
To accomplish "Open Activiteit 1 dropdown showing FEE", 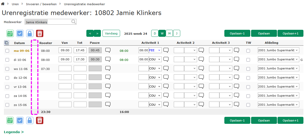I will [x=155, y=50].
